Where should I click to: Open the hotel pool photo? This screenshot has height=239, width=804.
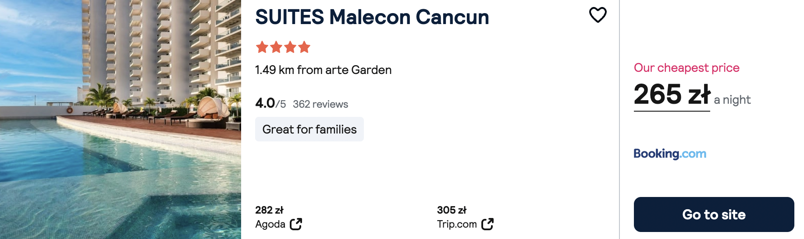pyautogui.click(x=121, y=119)
